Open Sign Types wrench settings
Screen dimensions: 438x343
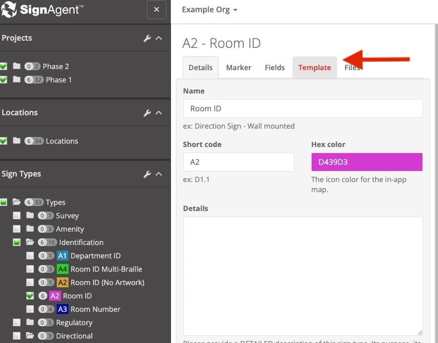point(147,174)
